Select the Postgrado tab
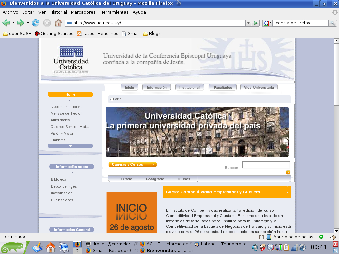The width and height of the screenshot is (339, 254). click(155, 179)
